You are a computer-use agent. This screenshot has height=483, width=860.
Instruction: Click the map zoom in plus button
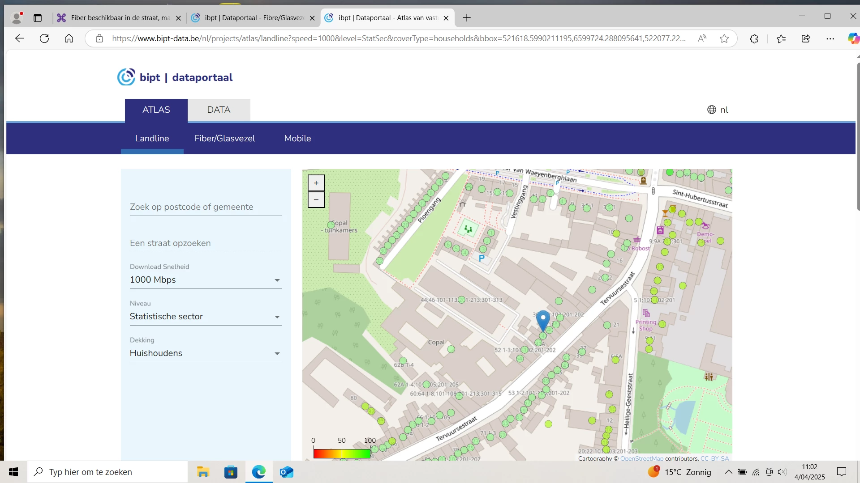point(316,183)
